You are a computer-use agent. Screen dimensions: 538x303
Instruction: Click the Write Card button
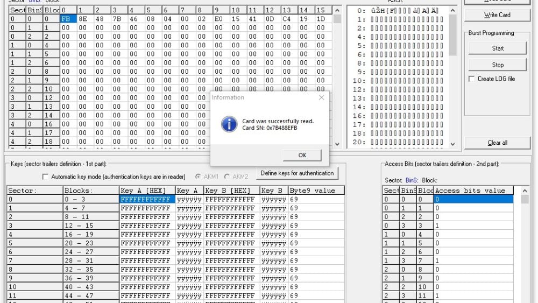497,15
